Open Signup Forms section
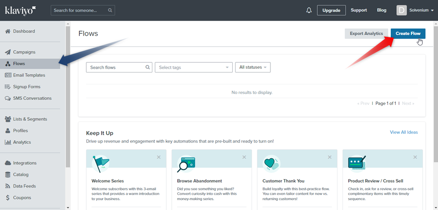Image resolution: width=438 pixels, height=210 pixels. (27, 87)
